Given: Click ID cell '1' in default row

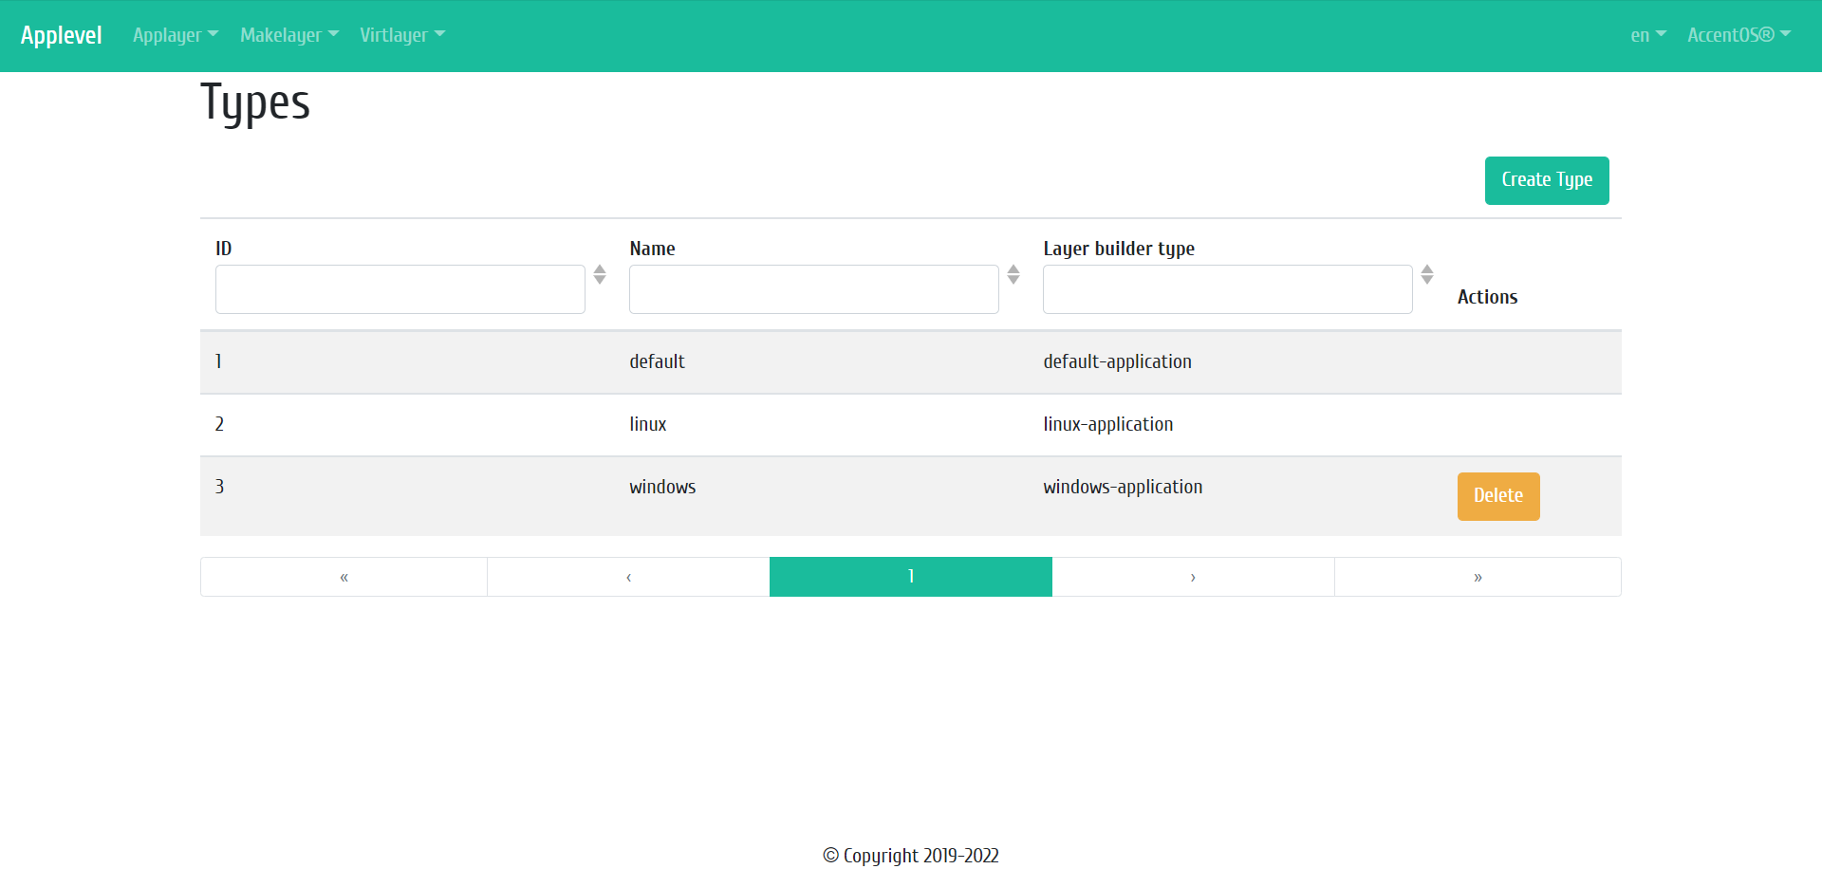Looking at the screenshot, I should [x=218, y=361].
